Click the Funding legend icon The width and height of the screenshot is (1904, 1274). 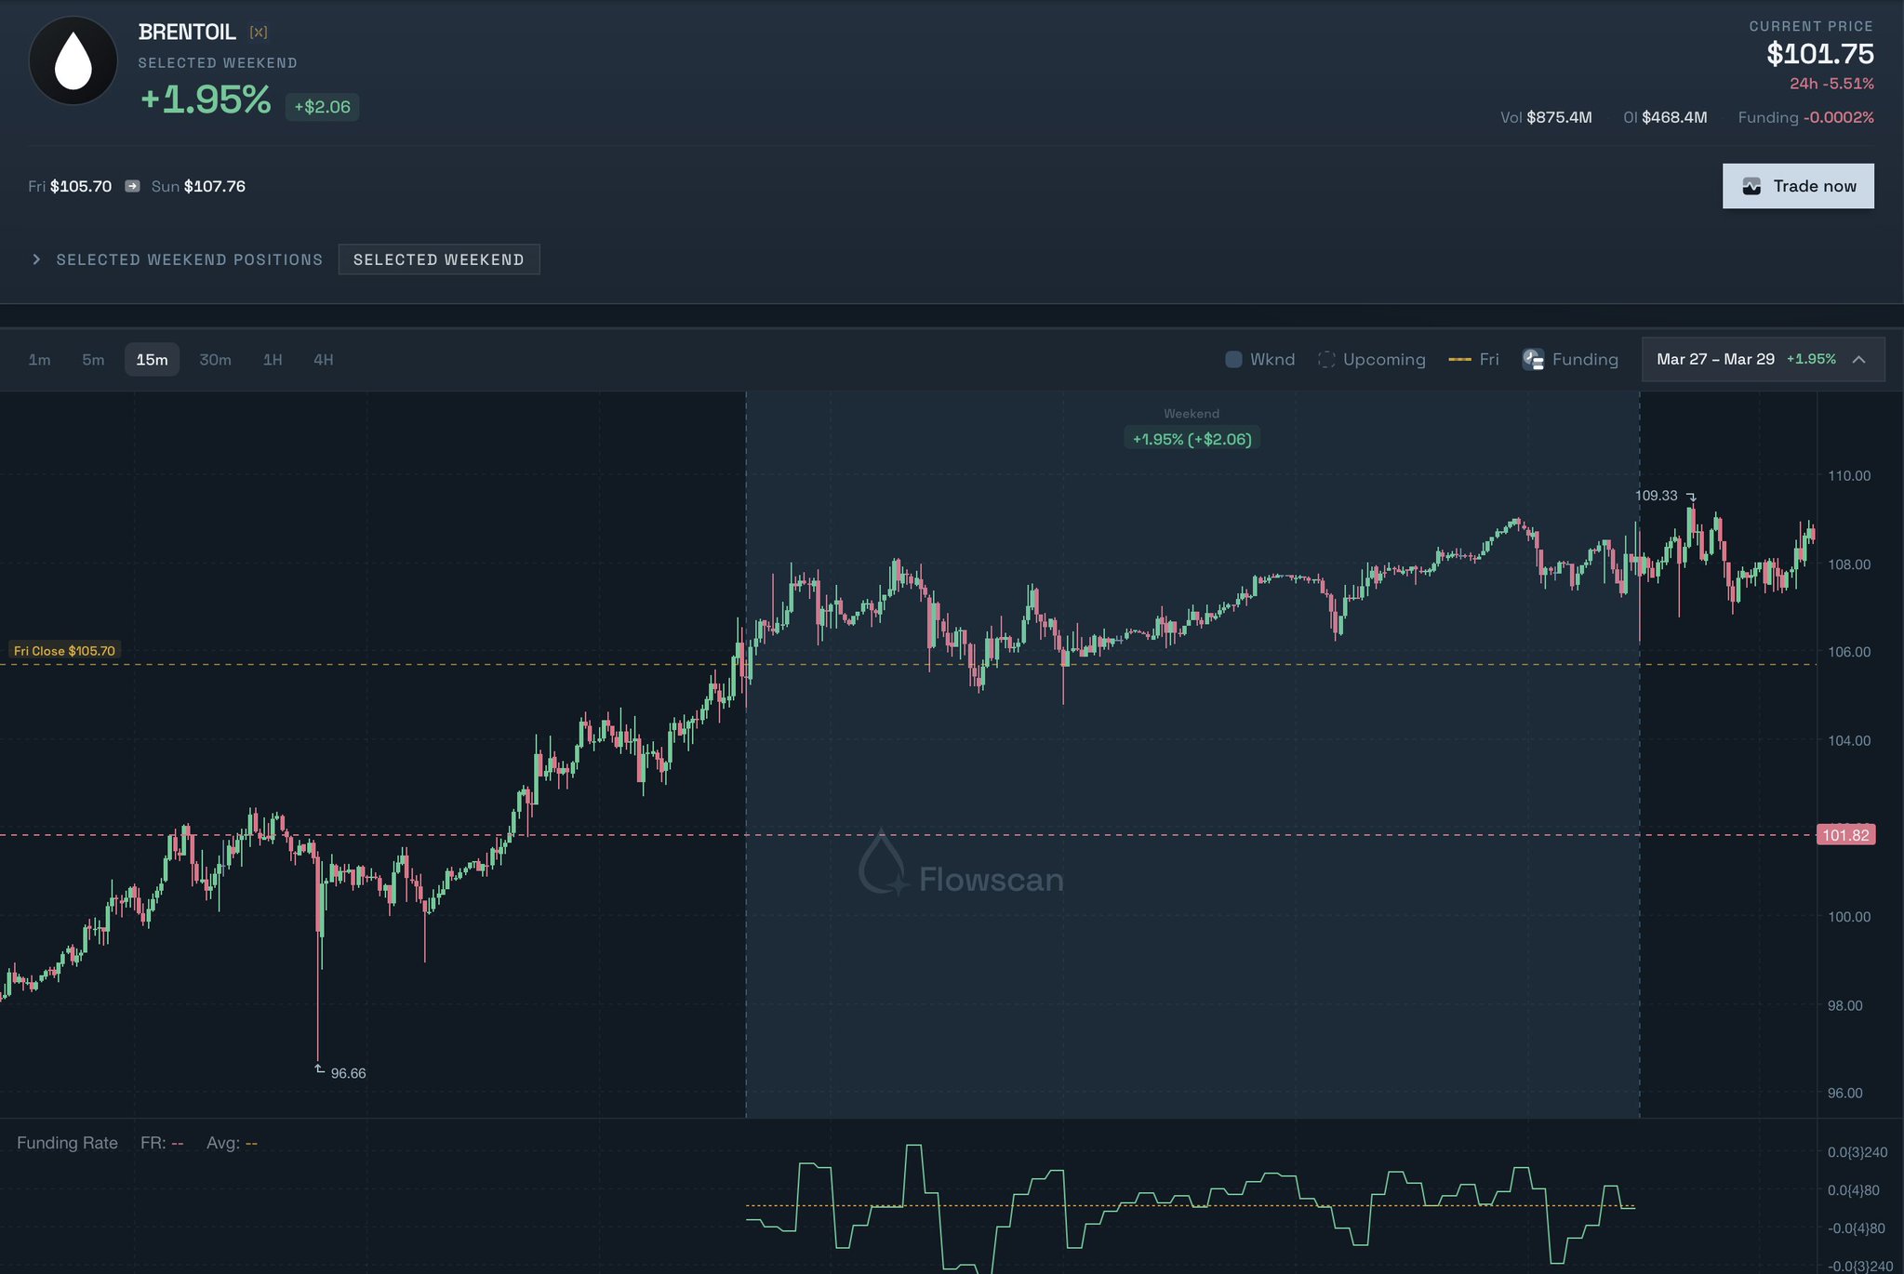1533,359
